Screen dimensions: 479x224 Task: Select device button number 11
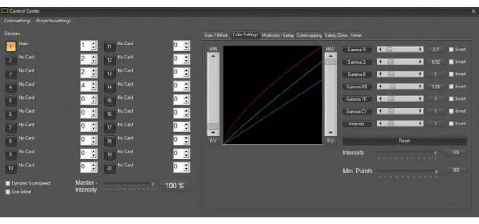pos(109,47)
